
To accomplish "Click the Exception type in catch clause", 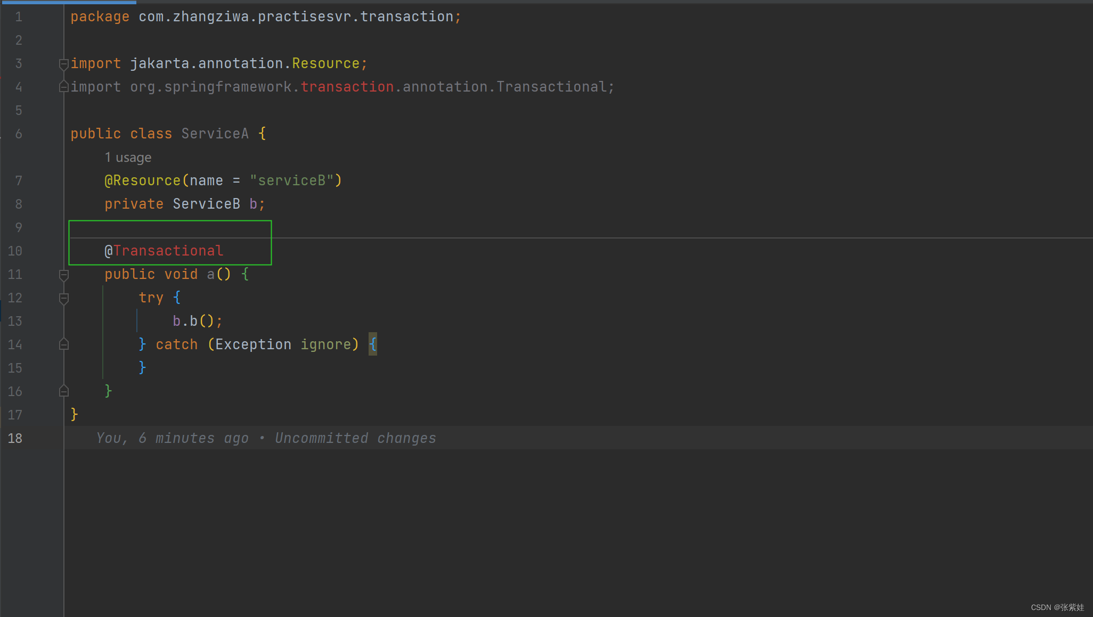I will 253,344.
